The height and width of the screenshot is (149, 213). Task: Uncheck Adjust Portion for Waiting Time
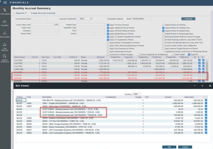tap(163, 28)
